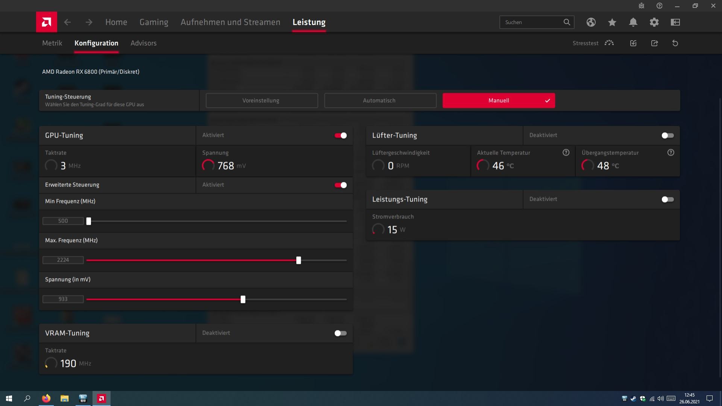Show help for Übergangstemperatur
This screenshot has width=722, height=406.
671,153
